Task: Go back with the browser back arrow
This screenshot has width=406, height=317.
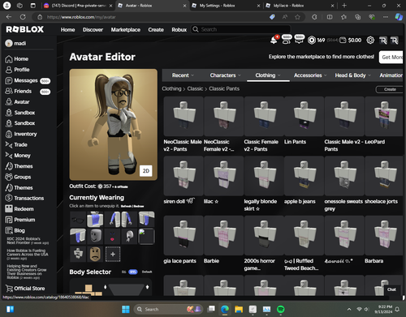Action: pos(9,17)
